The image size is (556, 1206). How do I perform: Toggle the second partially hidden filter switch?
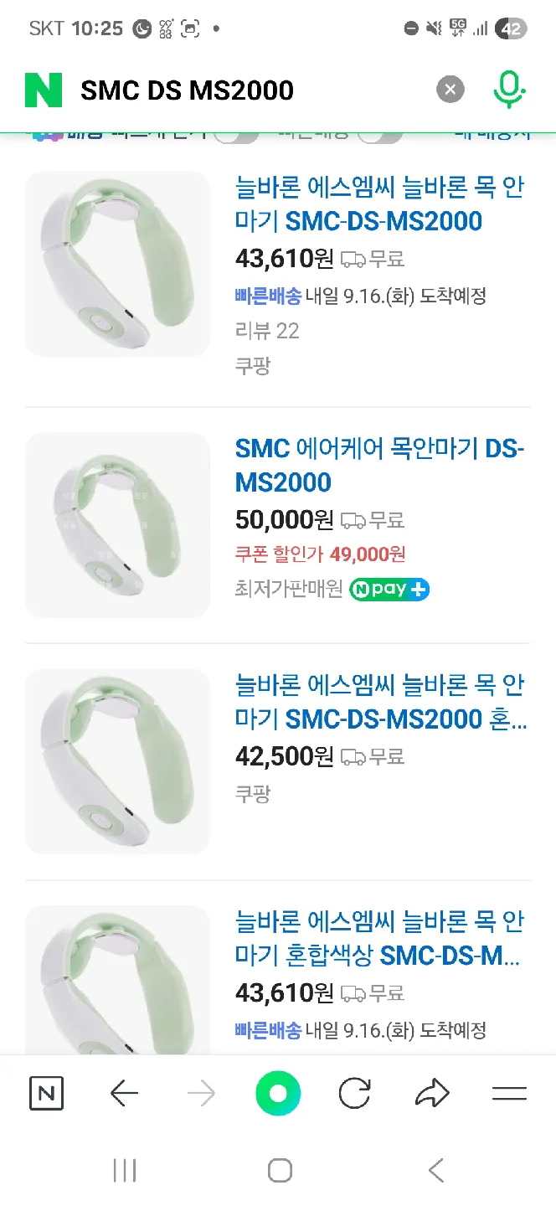[381, 134]
